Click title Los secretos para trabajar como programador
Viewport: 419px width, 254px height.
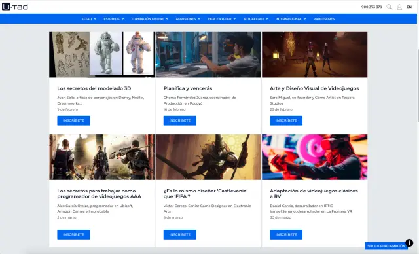coord(99,194)
